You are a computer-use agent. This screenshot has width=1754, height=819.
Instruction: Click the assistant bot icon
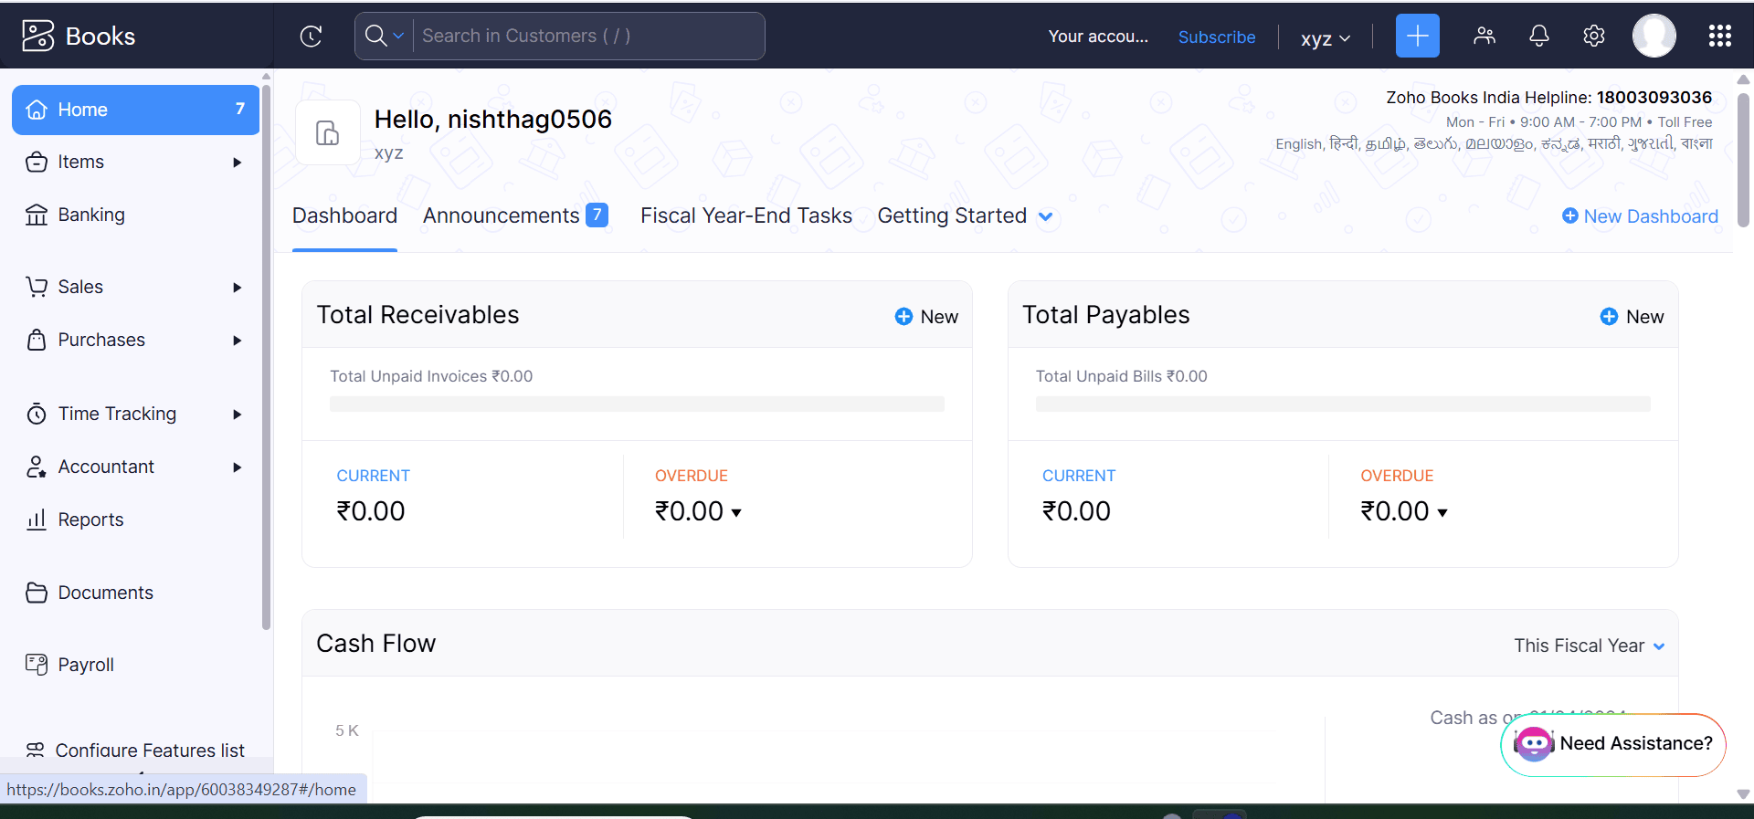[x=1534, y=744]
